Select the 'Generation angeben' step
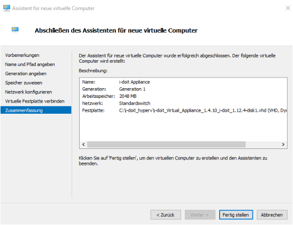Image resolution: width=293 pixels, height=225 pixels. (x=26, y=74)
